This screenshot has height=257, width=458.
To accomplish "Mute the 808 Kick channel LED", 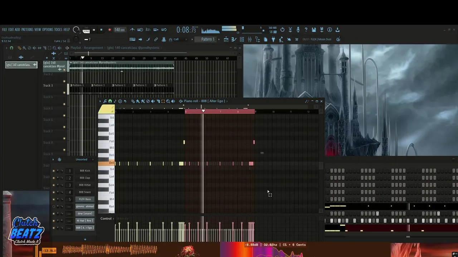I will pyautogui.click(x=54, y=171).
